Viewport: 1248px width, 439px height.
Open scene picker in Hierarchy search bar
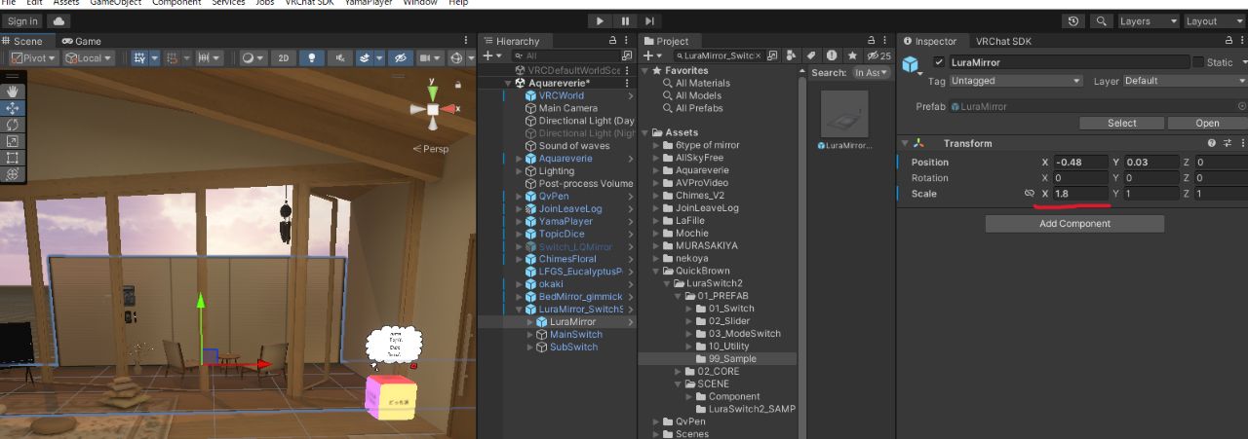pyautogui.click(x=626, y=56)
